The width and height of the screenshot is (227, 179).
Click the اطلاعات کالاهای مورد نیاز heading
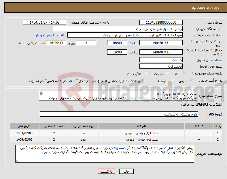[x=201, y=105]
